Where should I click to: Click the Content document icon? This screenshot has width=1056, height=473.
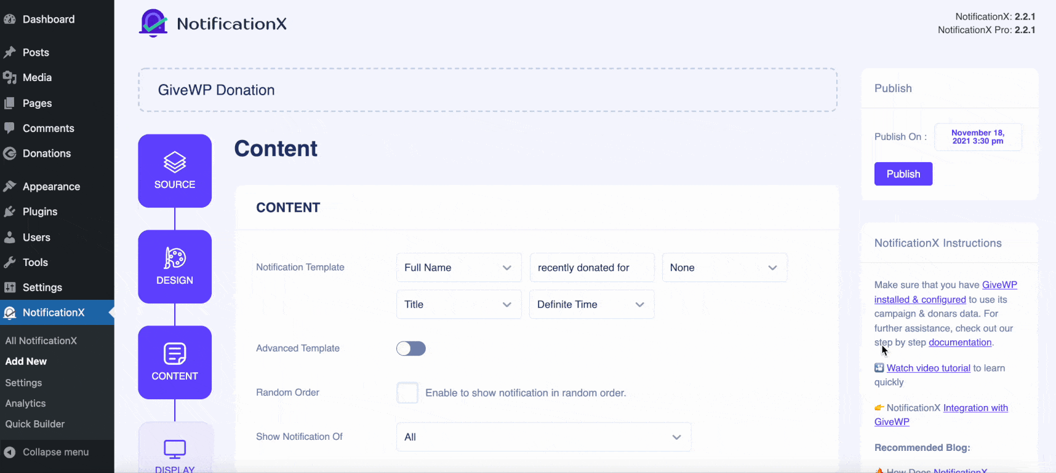click(175, 354)
